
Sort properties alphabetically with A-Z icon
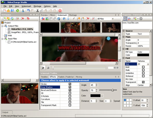click(x=129, y=19)
